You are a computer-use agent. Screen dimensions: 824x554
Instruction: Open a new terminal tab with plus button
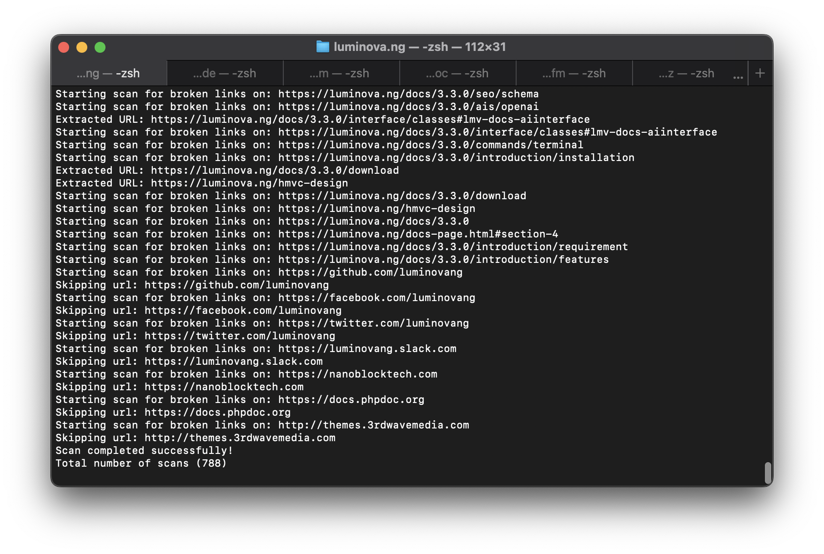click(760, 73)
